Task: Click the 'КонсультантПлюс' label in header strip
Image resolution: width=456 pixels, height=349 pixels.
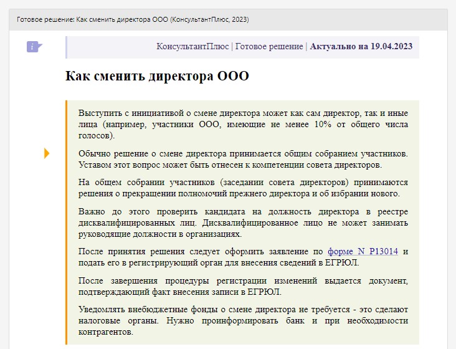Action: click(192, 47)
